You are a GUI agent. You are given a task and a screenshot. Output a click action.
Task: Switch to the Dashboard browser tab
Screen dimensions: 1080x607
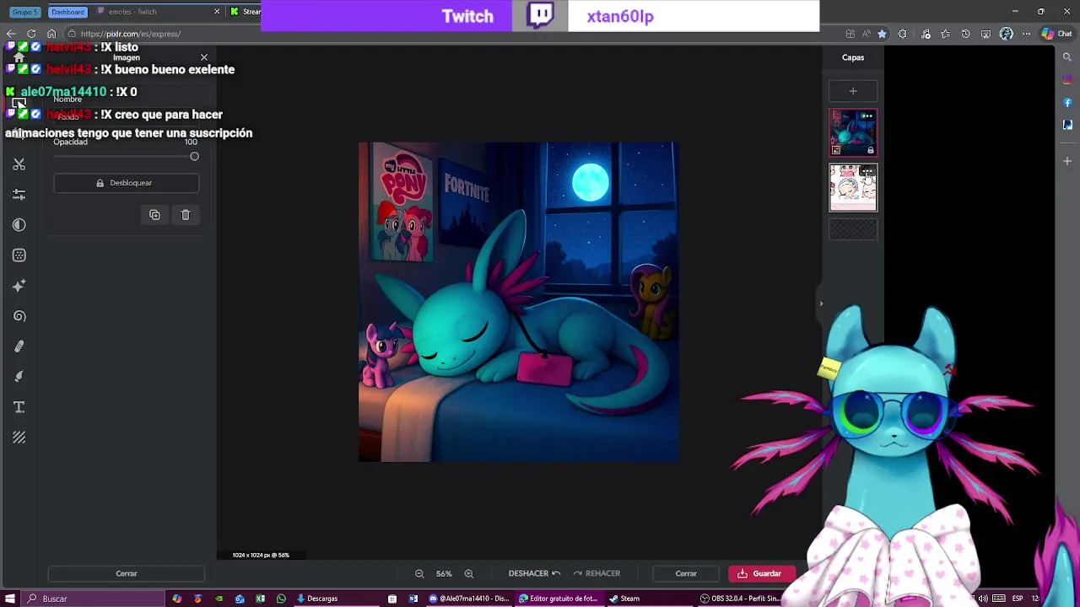click(67, 12)
